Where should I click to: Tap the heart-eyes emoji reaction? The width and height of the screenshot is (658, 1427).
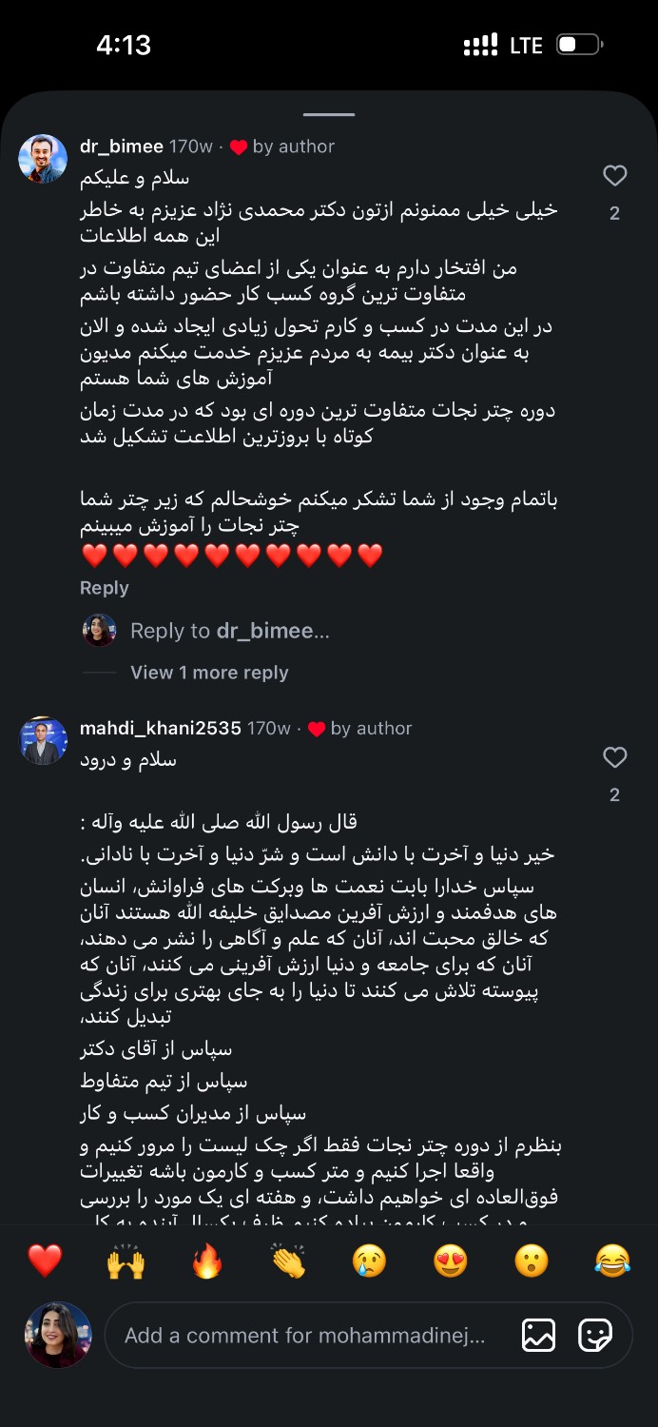pos(451,1261)
